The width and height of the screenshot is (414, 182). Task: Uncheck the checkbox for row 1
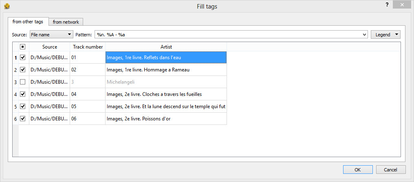point(23,58)
